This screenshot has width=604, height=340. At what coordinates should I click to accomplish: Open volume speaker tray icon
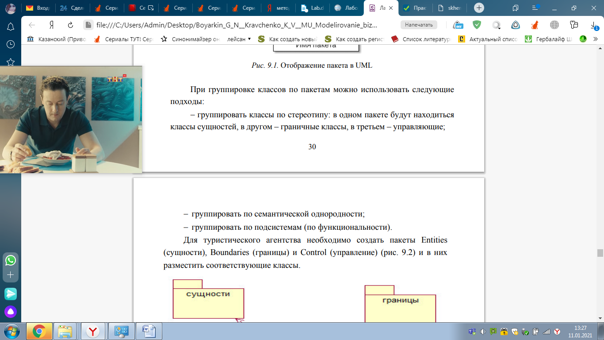tap(482, 331)
